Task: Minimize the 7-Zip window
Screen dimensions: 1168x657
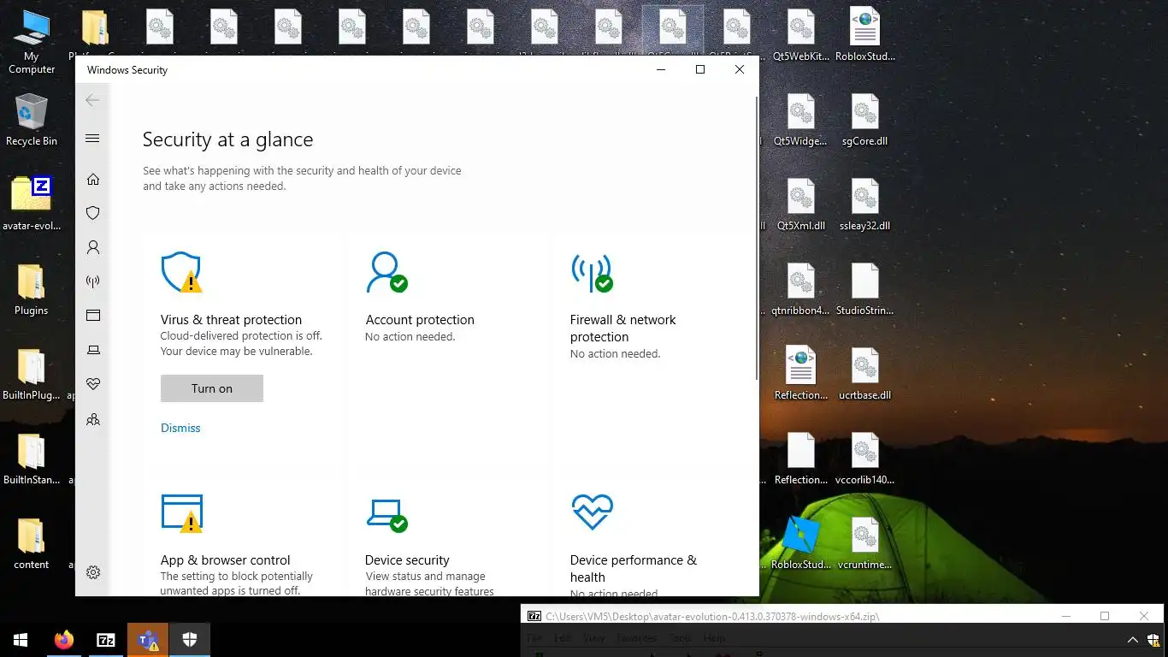Action: 1065,616
